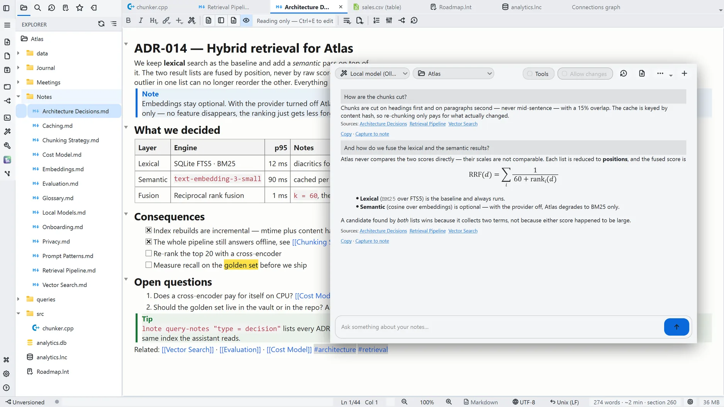Open the Atlas vault scope dropdown
Image resolution: width=724 pixels, height=407 pixels.
(453, 73)
